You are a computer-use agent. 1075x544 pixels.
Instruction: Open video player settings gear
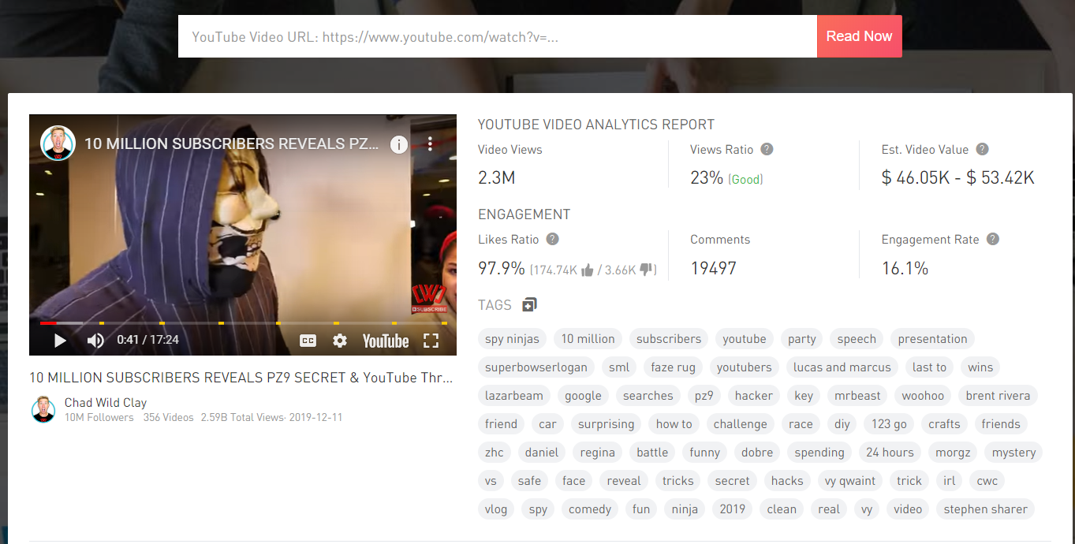point(340,341)
